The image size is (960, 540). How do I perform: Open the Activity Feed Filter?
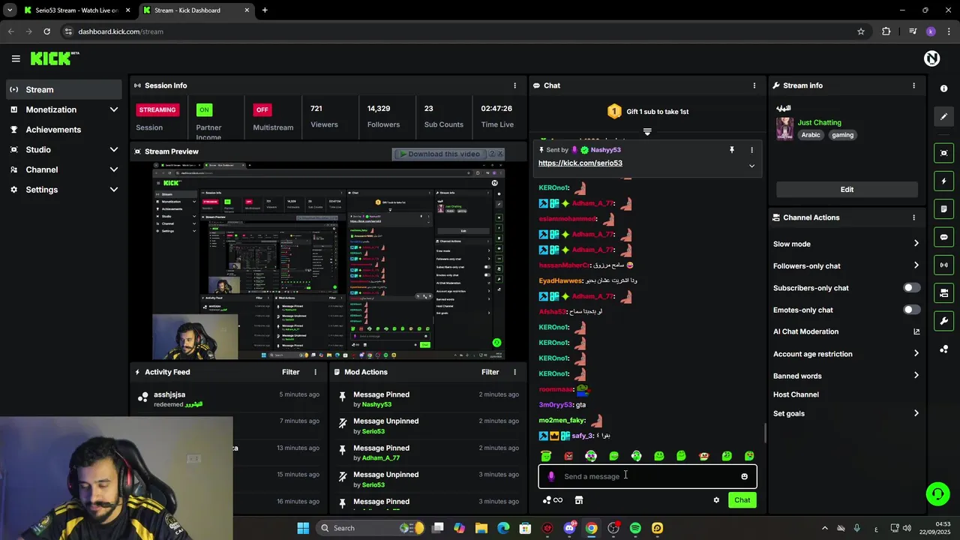290,372
